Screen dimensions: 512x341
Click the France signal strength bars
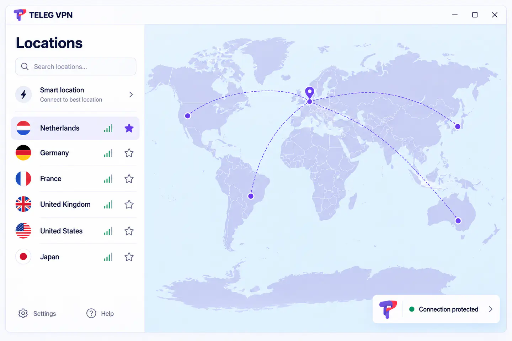(108, 179)
